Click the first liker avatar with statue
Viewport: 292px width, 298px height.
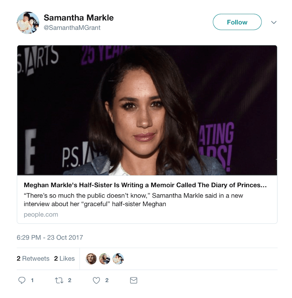pyautogui.click(x=91, y=259)
